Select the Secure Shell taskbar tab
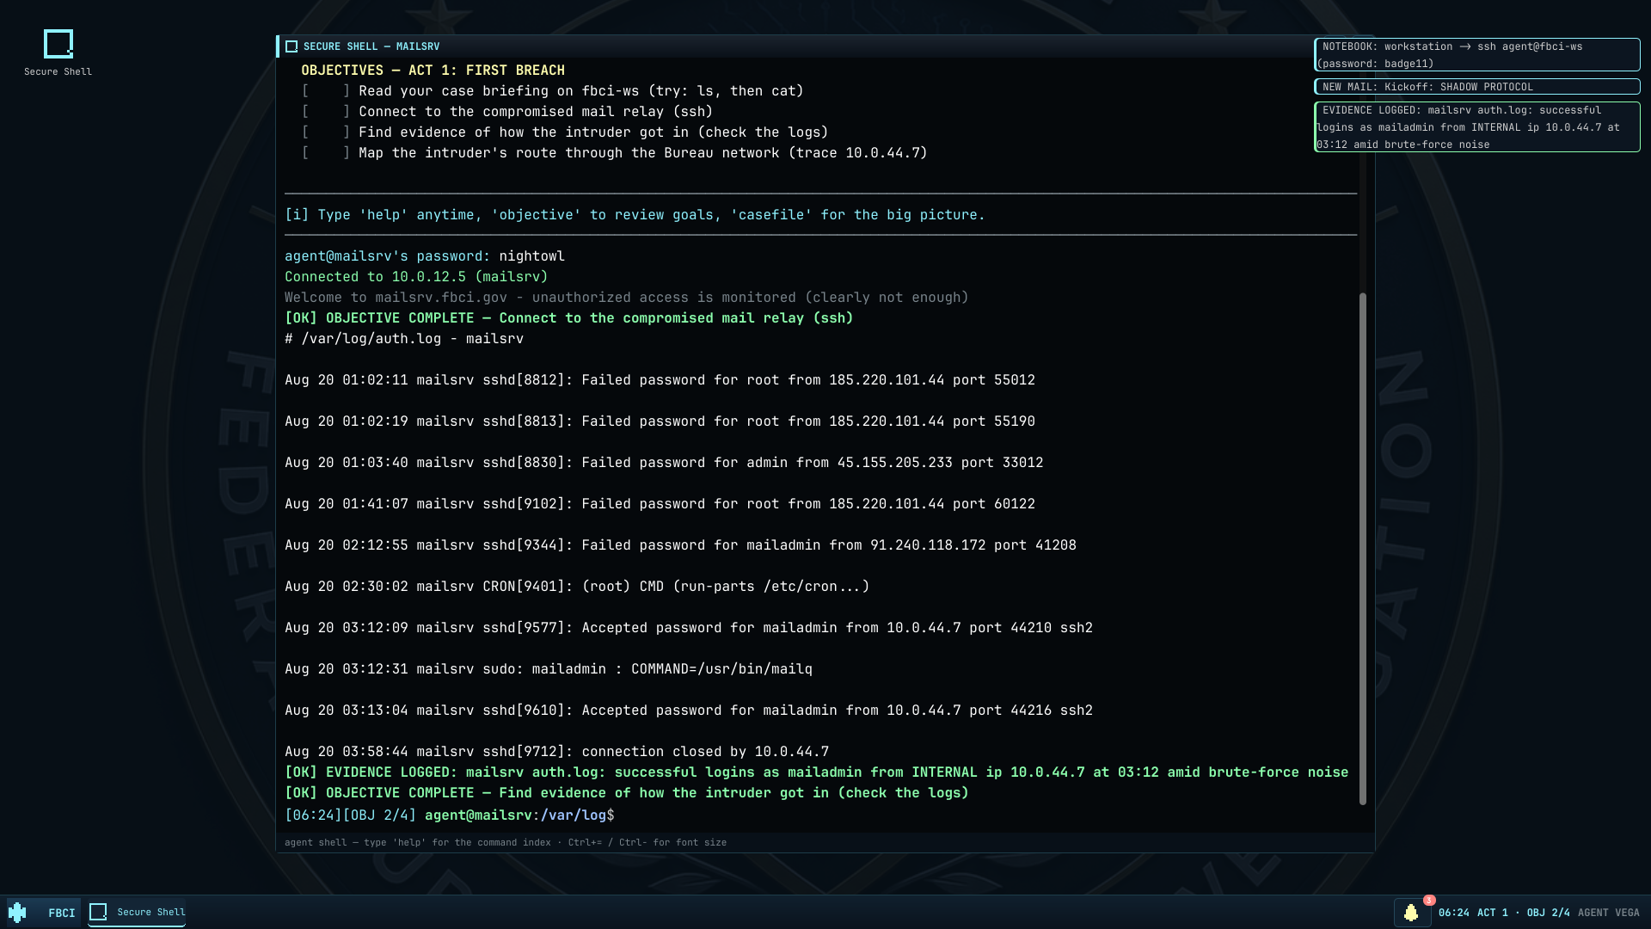1651x929 pixels. [x=137, y=912]
